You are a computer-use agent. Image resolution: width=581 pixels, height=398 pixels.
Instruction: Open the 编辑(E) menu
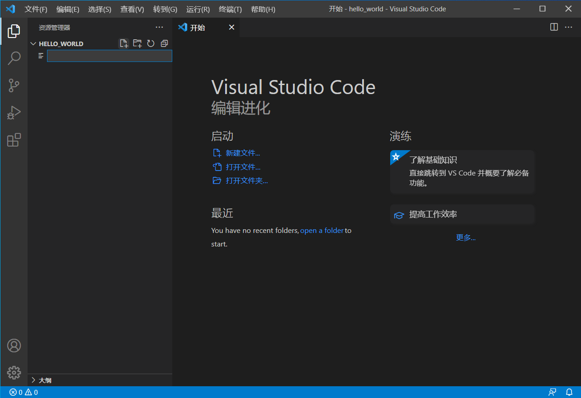point(68,9)
